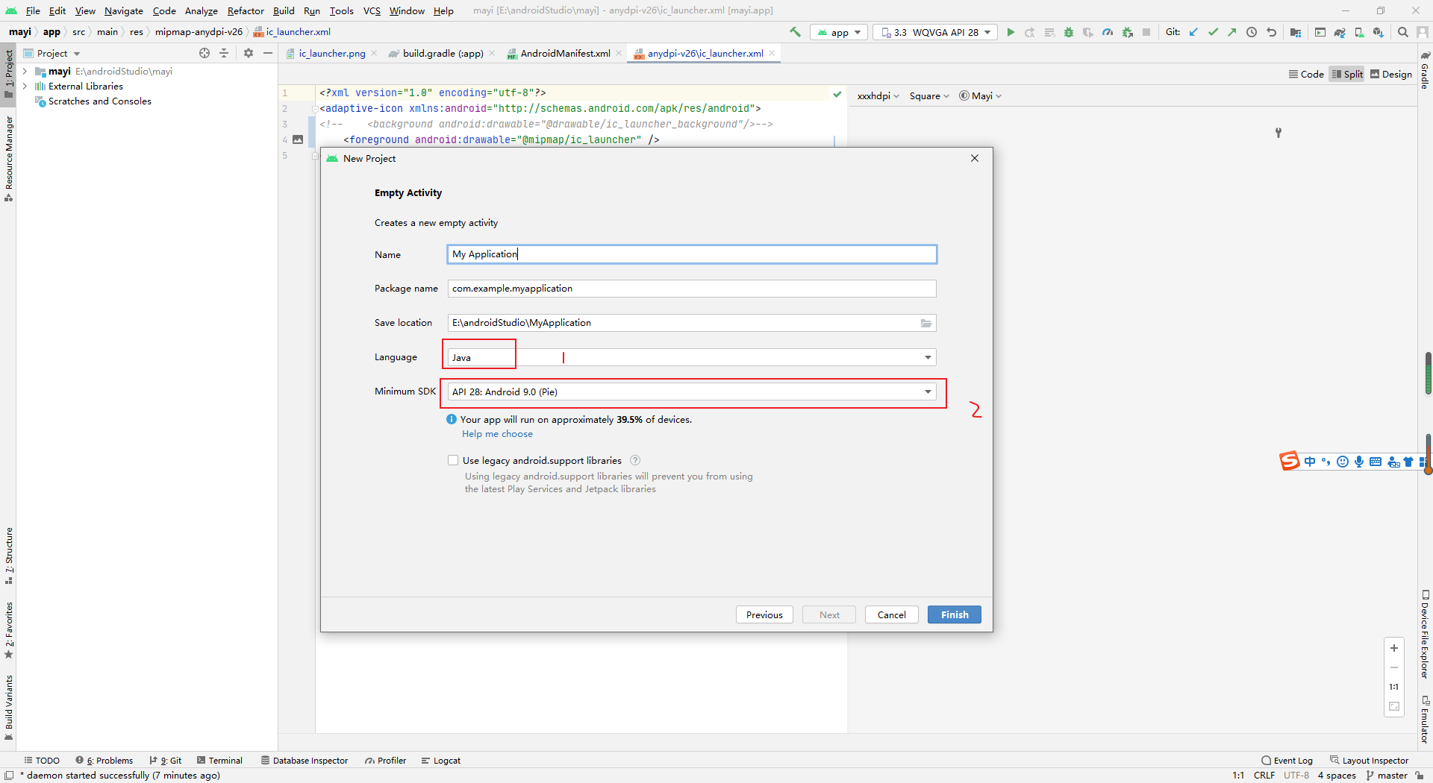Toggle Chinese/English mode in IME toolbar
The image size is (1433, 783).
[x=1310, y=462]
